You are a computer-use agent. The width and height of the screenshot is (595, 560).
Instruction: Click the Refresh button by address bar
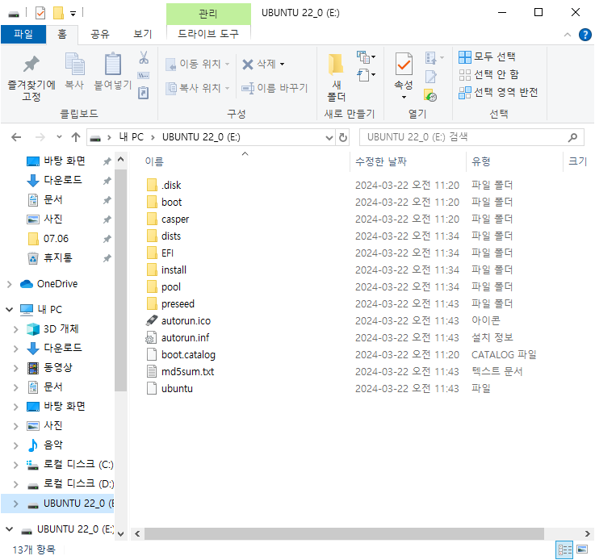pos(343,138)
